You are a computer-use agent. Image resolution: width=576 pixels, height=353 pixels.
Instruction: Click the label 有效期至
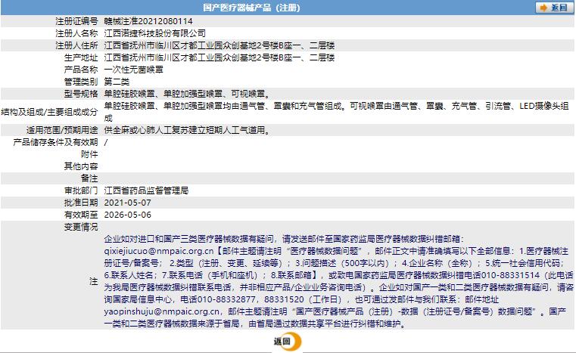[81, 215]
